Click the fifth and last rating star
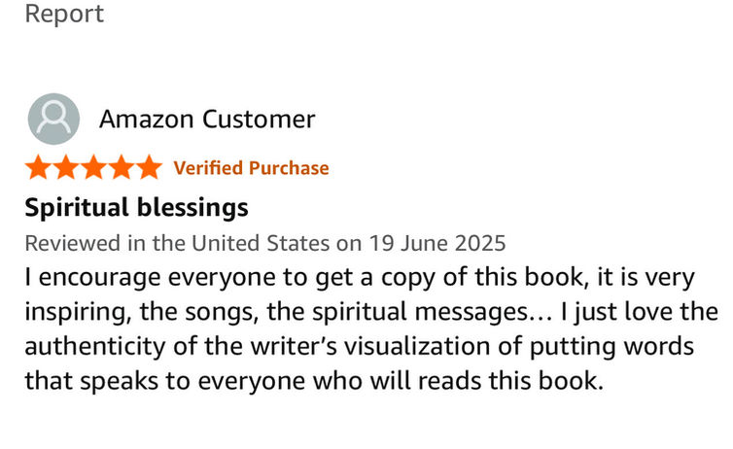Viewport: 733px width, 449px height. (x=149, y=167)
